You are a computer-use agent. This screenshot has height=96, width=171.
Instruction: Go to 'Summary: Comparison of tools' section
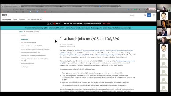coord(34,60)
